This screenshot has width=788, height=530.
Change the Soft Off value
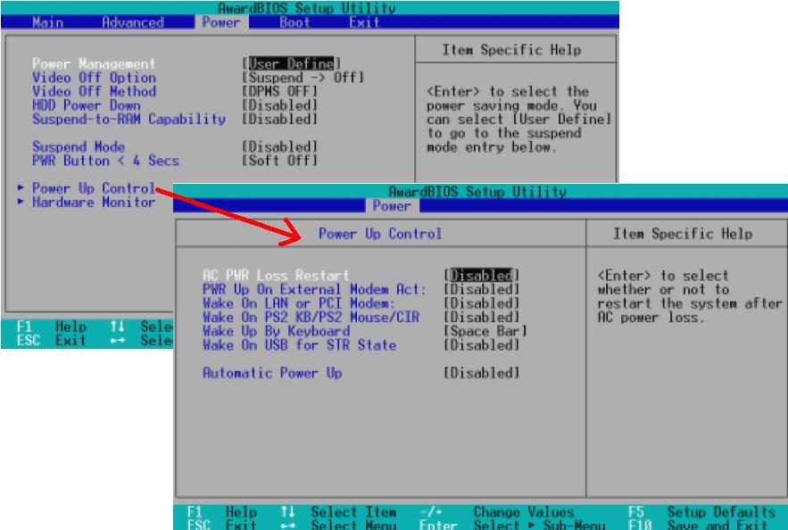(x=279, y=161)
